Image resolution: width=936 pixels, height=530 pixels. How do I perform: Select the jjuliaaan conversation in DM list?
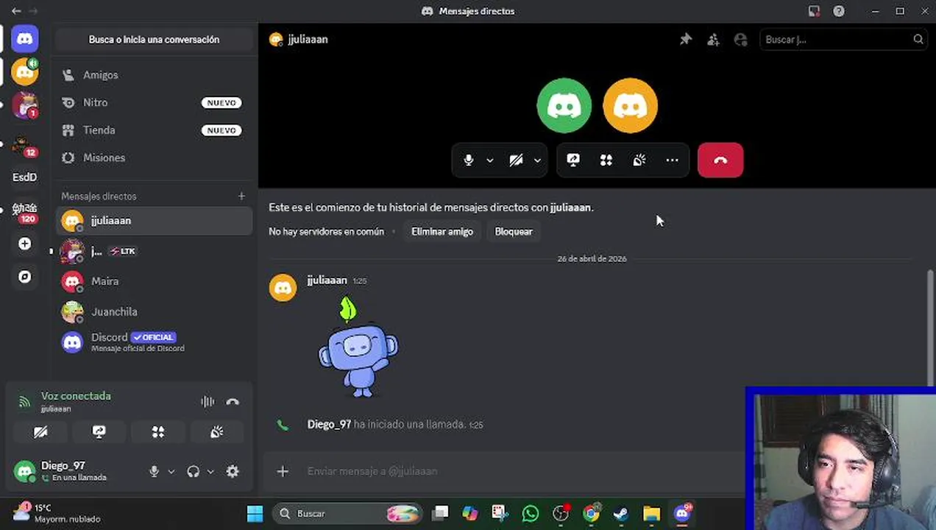[154, 221]
